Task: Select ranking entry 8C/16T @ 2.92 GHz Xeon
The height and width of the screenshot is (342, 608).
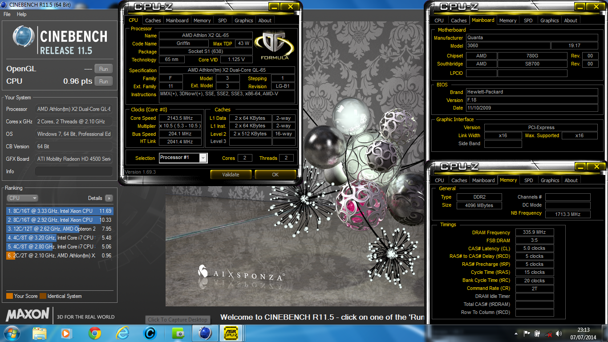Action: [x=60, y=220]
